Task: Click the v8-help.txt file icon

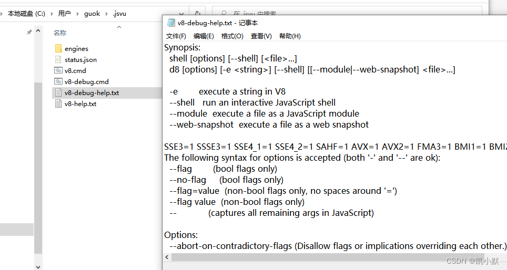Action: tap(58, 103)
